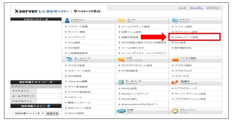Open ドメイン設定 link
The height and width of the screenshot is (121, 232).
pyautogui.click(x=183, y=27)
